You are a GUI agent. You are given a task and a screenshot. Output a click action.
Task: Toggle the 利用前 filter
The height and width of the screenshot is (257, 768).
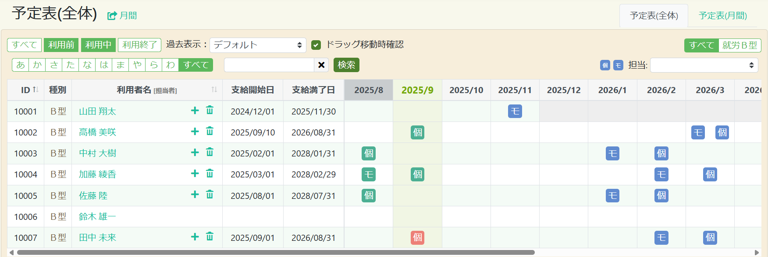(61, 45)
